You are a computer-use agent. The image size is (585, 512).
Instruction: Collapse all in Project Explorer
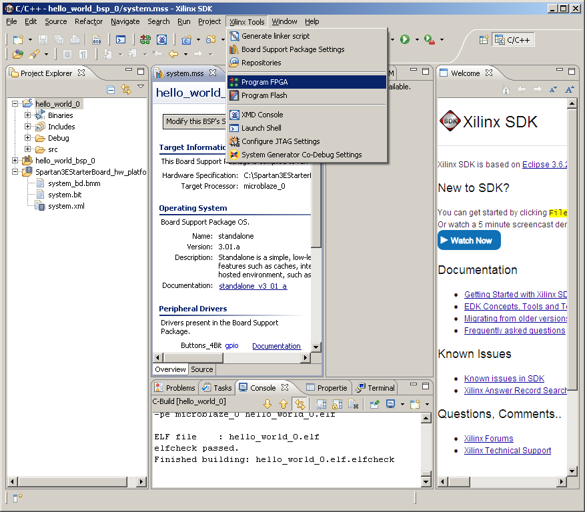tap(111, 89)
